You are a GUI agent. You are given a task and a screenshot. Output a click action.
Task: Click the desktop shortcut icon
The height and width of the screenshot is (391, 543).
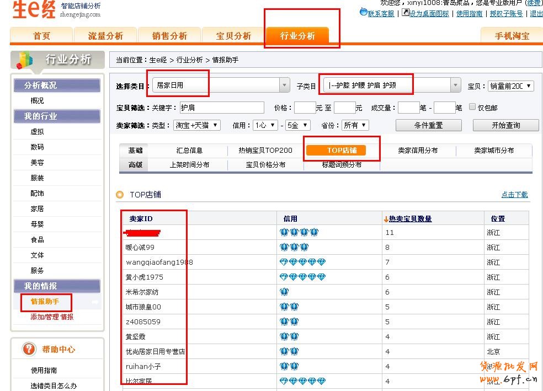click(x=406, y=12)
